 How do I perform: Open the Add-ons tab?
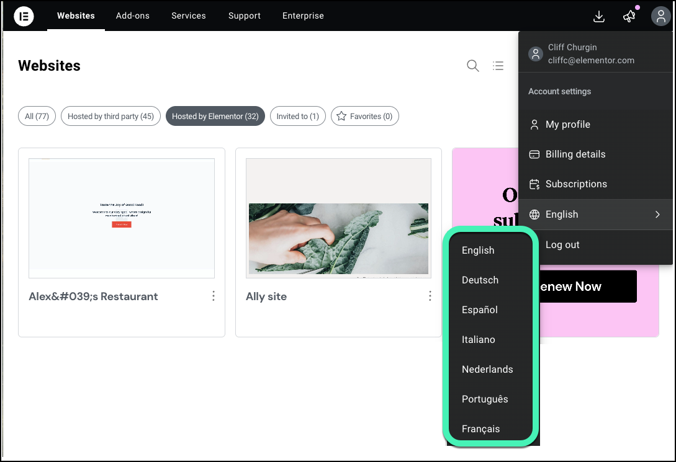pyautogui.click(x=133, y=16)
